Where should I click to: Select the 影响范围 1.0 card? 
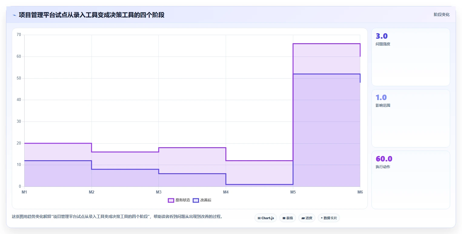coord(411,118)
